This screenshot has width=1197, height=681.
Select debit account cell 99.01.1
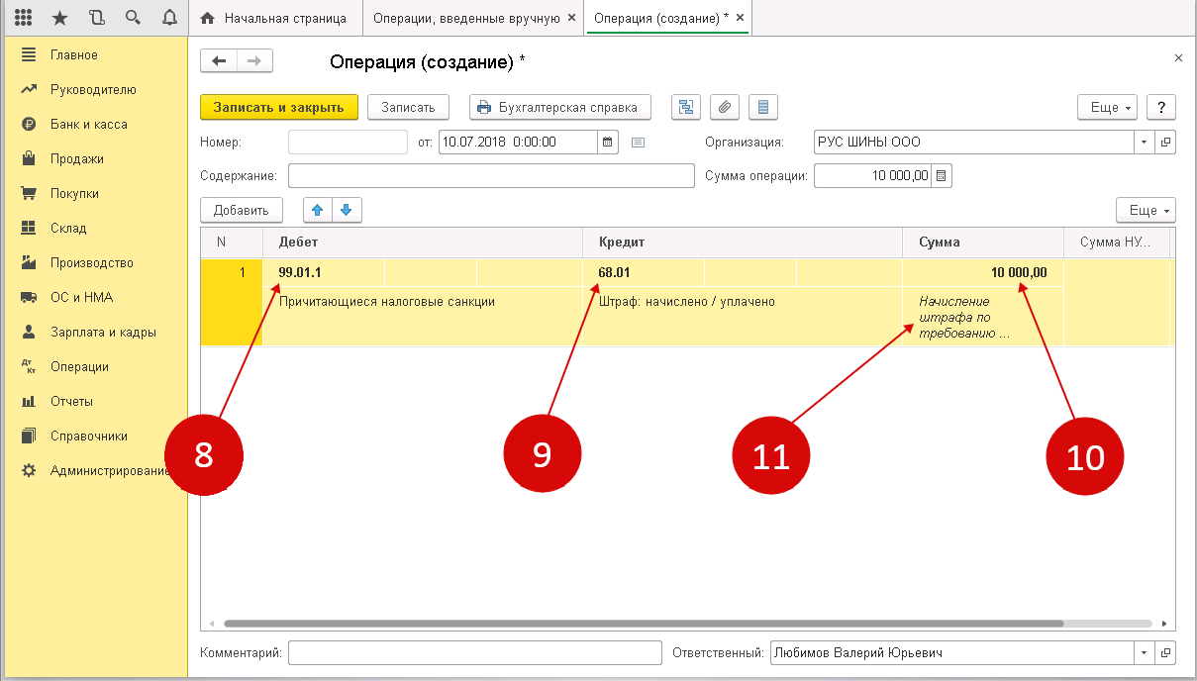[x=324, y=272]
